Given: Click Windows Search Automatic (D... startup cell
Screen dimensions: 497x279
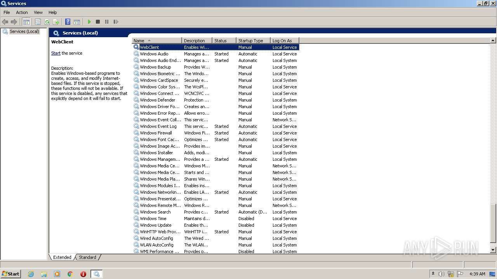Looking at the screenshot, I should [253, 212].
